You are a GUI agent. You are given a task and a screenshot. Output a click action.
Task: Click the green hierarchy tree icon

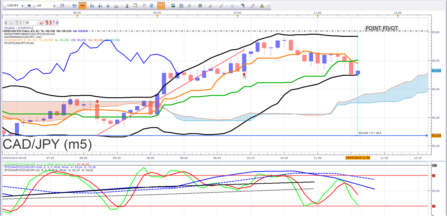tap(262, 6)
